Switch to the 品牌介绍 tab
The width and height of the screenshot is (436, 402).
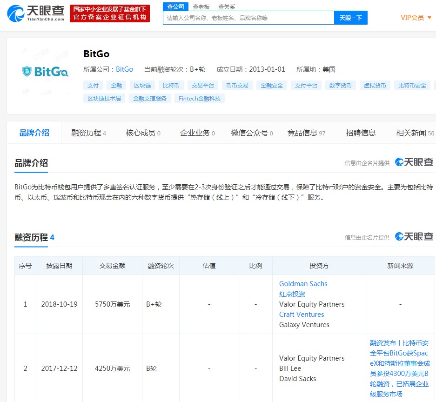tap(34, 133)
